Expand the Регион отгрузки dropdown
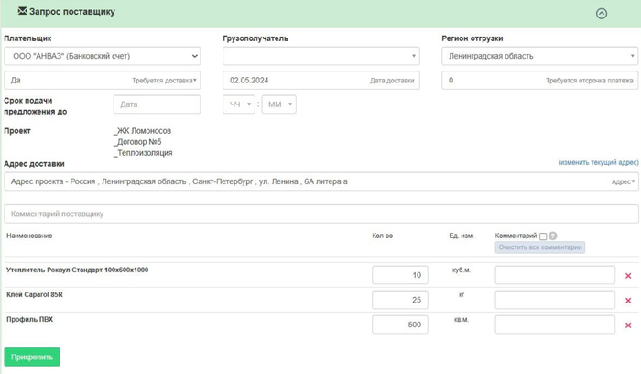This screenshot has height=374, width=641. coord(539,56)
